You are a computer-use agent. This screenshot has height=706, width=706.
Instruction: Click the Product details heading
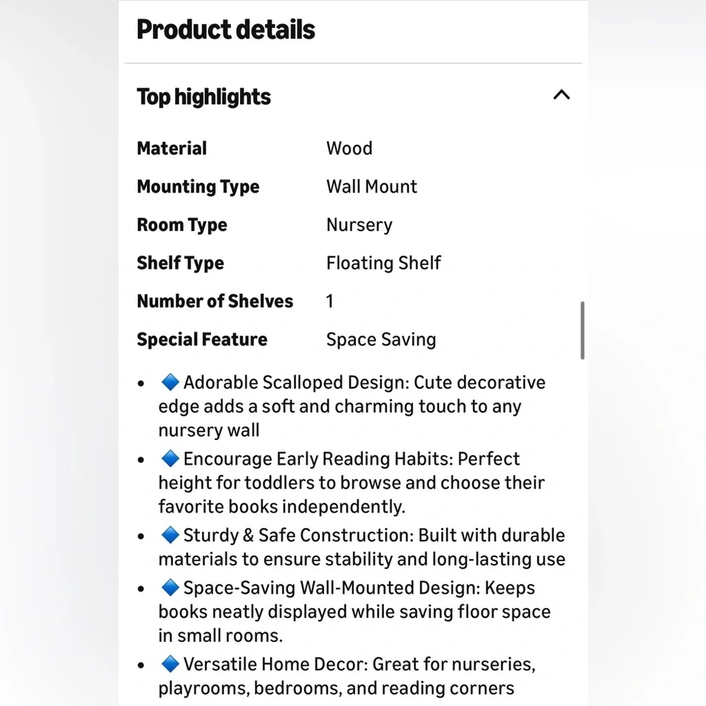click(x=226, y=30)
